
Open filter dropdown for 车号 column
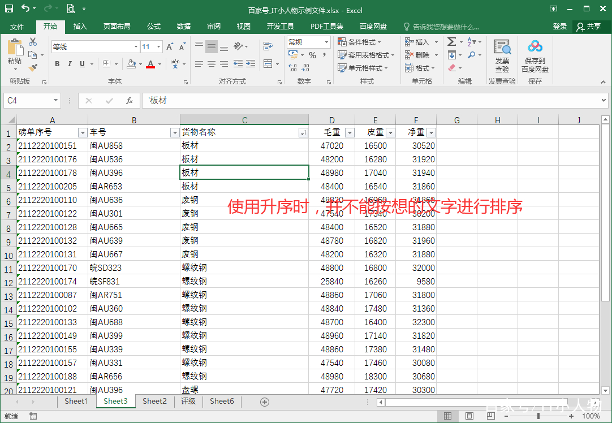(x=175, y=133)
